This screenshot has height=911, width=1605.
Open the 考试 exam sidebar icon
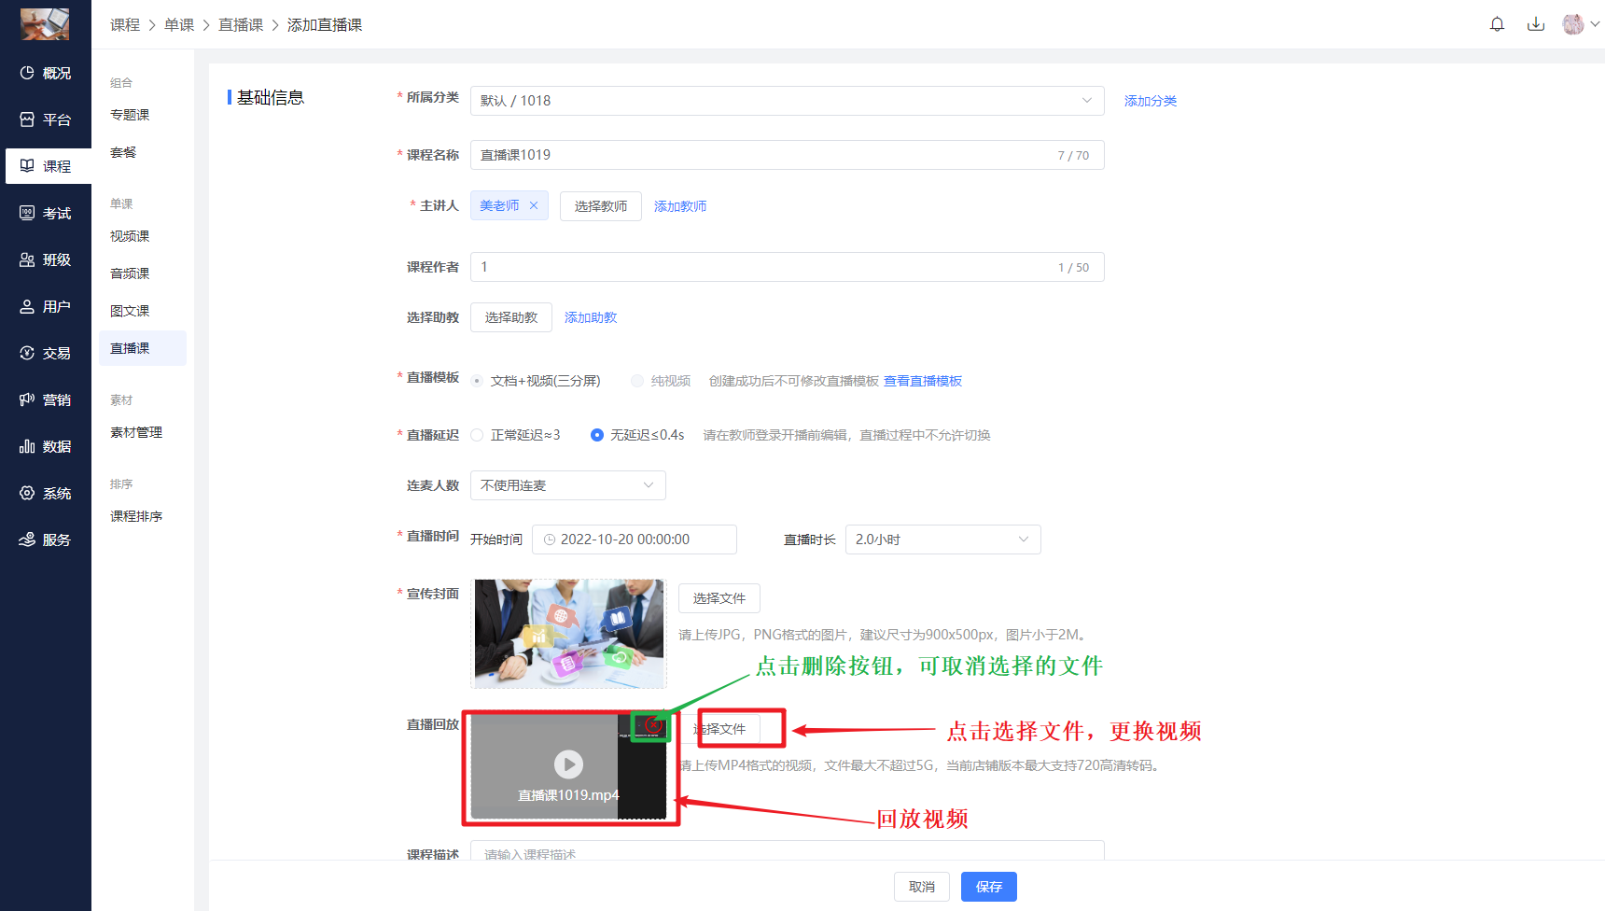point(27,213)
